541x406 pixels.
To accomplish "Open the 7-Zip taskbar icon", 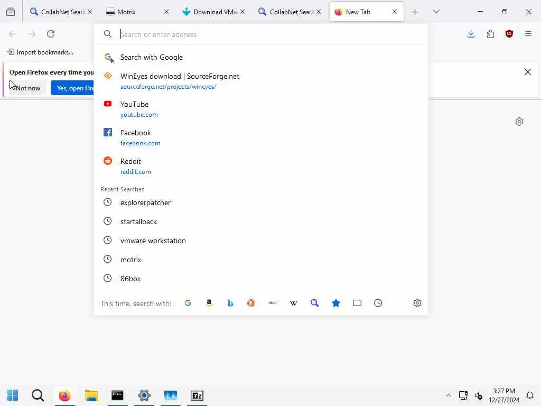I will pyautogui.click(x=197, y=395).
